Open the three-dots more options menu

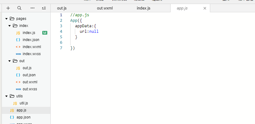pyautogui.click(x=33, y=8)
